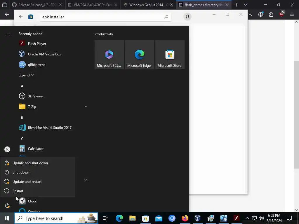This screenshot has height=224, width=299.
Task: Select Update and shut down
Action: pyautogui.click(x=38, y=163)
